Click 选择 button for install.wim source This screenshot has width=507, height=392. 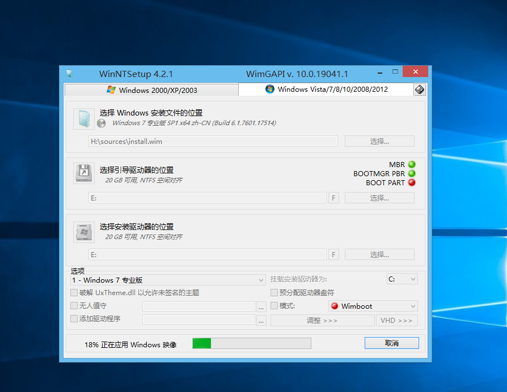click(x=379, y=141)
